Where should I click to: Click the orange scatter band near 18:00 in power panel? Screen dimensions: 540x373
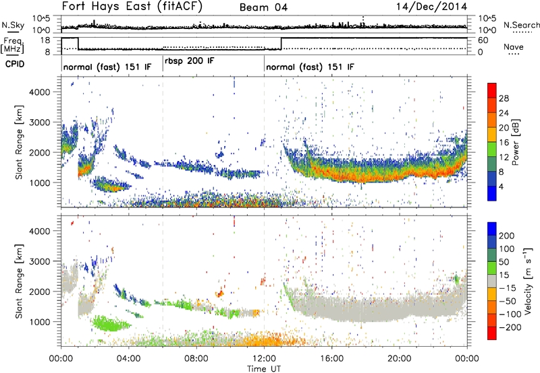pyautogui.click(x=366, y=176)
